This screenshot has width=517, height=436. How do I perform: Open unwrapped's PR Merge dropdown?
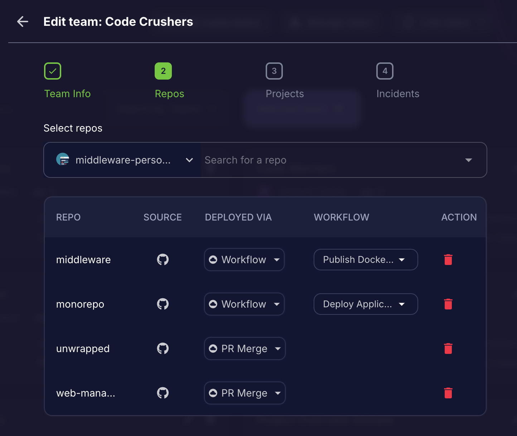(245, 349)
